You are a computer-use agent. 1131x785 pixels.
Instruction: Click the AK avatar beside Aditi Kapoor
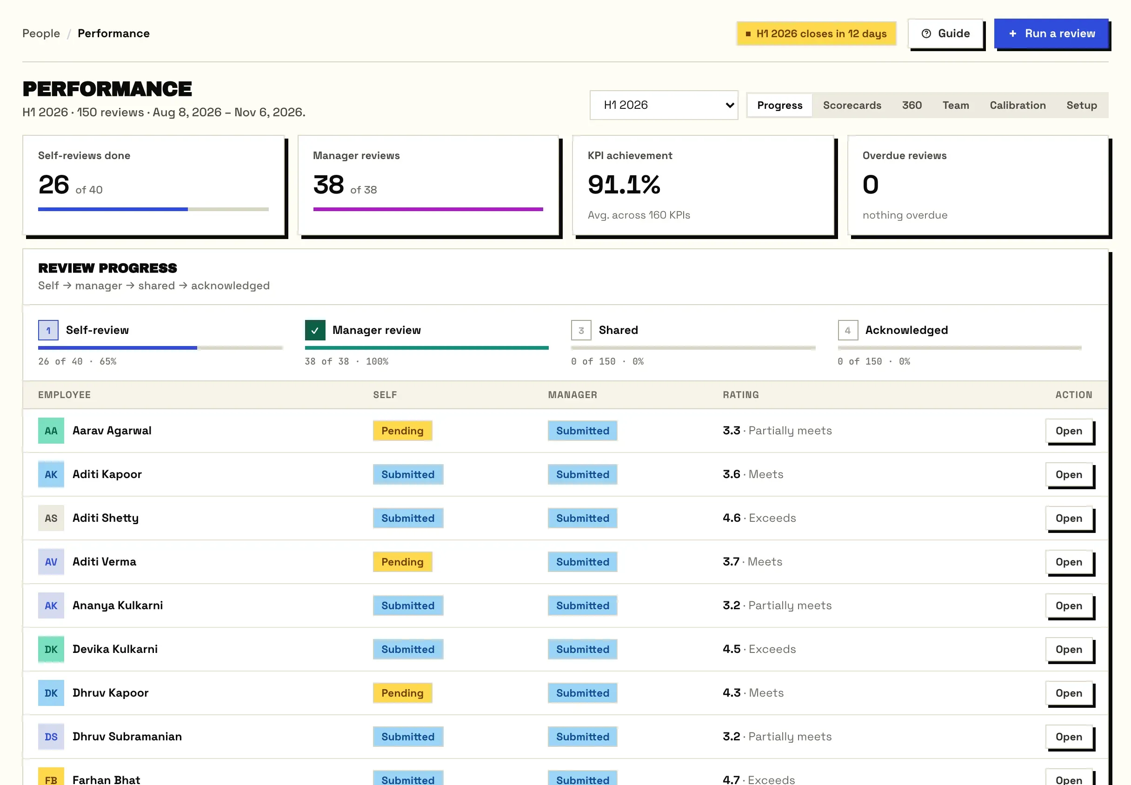tap(51, 475)
